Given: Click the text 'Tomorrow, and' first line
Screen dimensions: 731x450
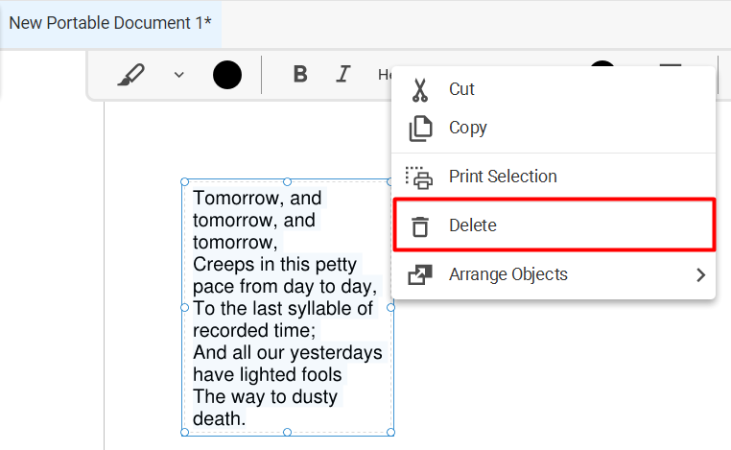Looking at the screenshot, I should pyautogui.click(x=257, y=199).
